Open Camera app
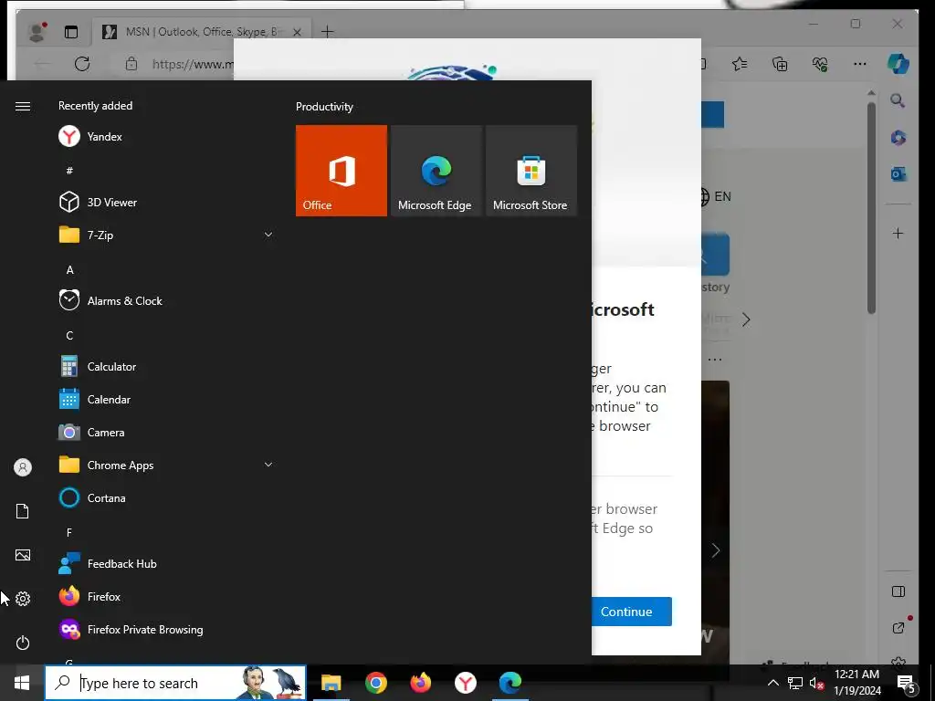Screen dimensions: 935x701 [165, 432]
